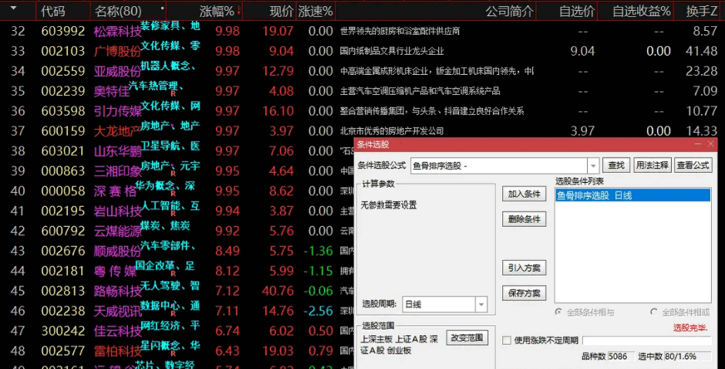This screenshot has height=369, width=725.
Task: Click the 品种数 5086 field
Action: 621,357
